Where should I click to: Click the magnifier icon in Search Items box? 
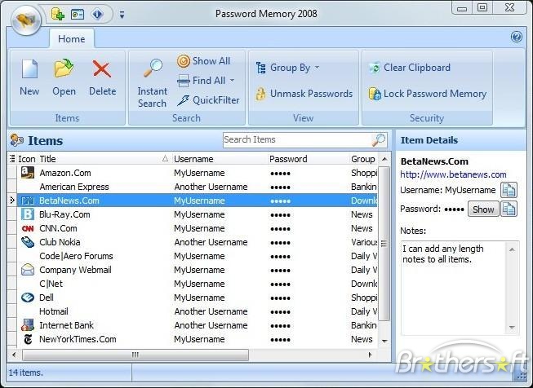point(379,140)
